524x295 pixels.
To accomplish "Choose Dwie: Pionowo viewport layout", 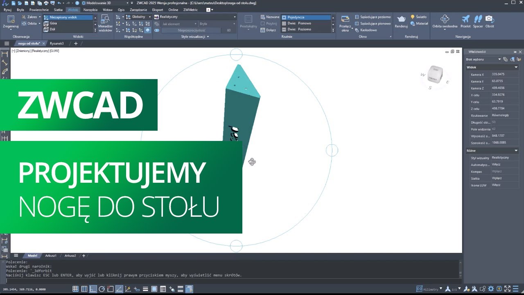I will tap(306, 23).
